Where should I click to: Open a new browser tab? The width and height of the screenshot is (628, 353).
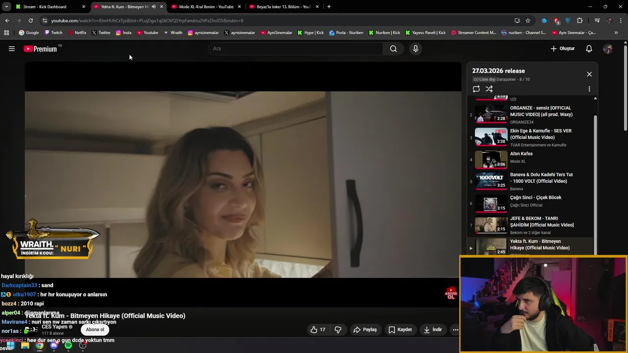point(329,7)
